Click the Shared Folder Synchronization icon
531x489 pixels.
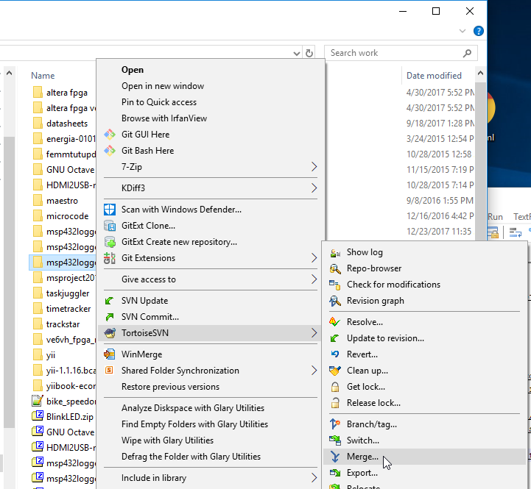point(109,370)
